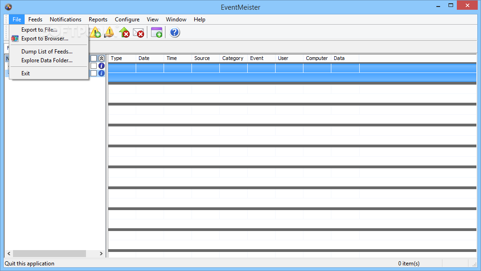Open the Notifications menu

pyautogui.click(x=66, y=20)
